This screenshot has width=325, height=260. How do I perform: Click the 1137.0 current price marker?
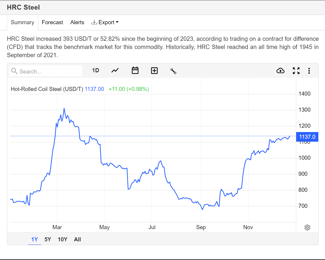307,137
